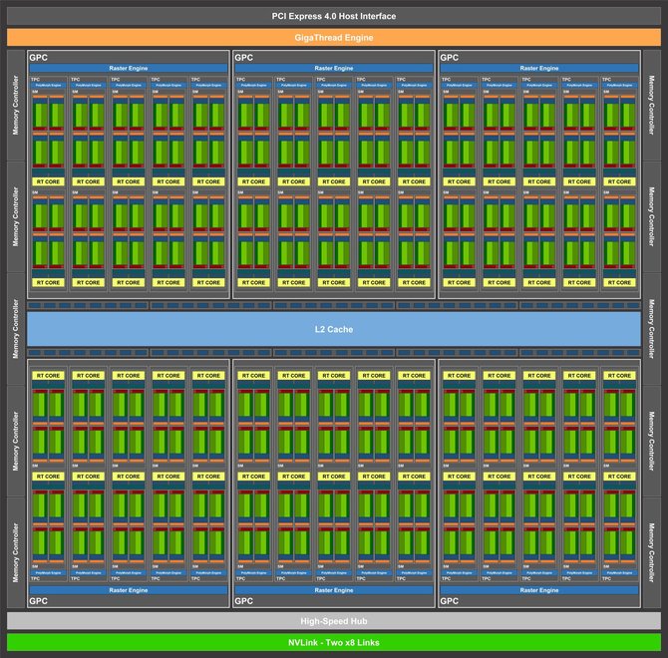The height and width of the screenshot is (658, 668).
Task: Click the topmost Memory Controller on right edge
Action: click(x=651, y=106)
